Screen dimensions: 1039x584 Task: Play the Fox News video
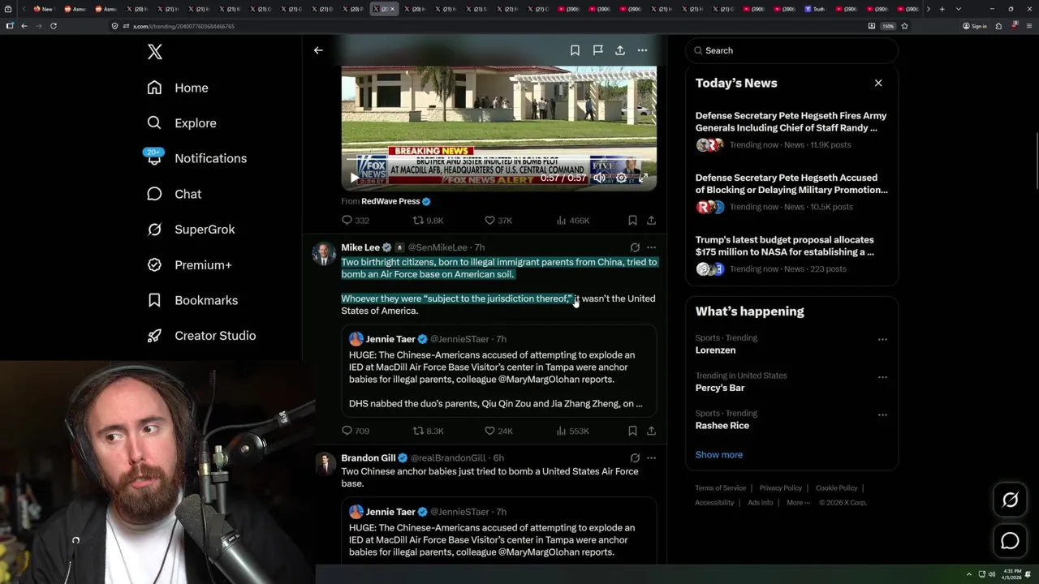point(354,178)
